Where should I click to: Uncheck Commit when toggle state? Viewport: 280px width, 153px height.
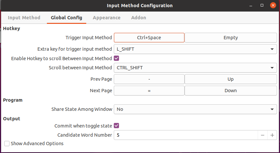(116, 126)
